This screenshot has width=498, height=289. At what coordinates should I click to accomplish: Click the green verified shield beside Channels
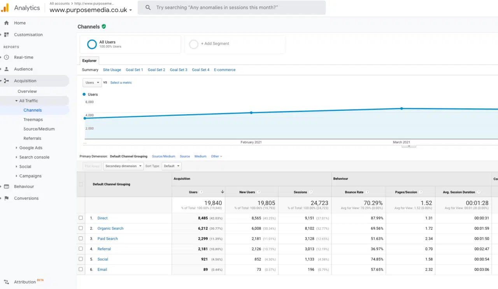point(104,26)
